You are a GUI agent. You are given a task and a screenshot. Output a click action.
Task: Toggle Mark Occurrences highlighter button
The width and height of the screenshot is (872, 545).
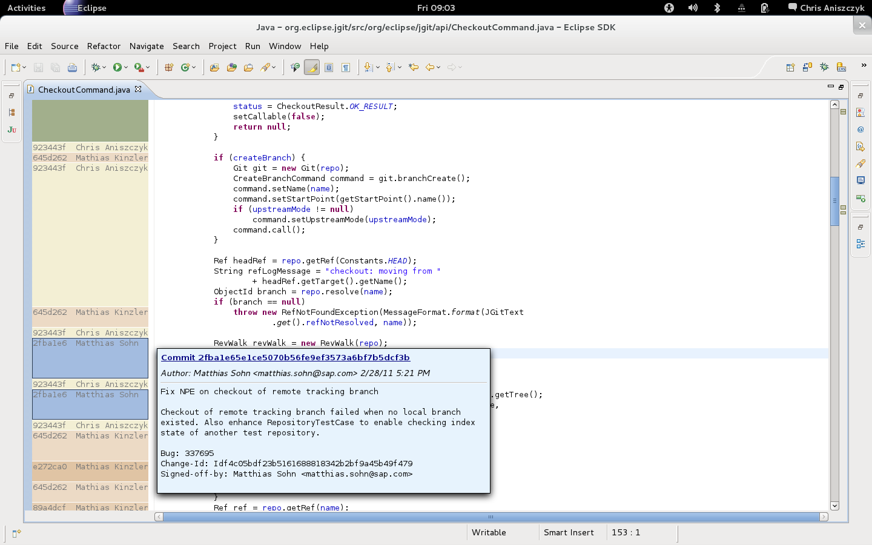tap(312, 67)
